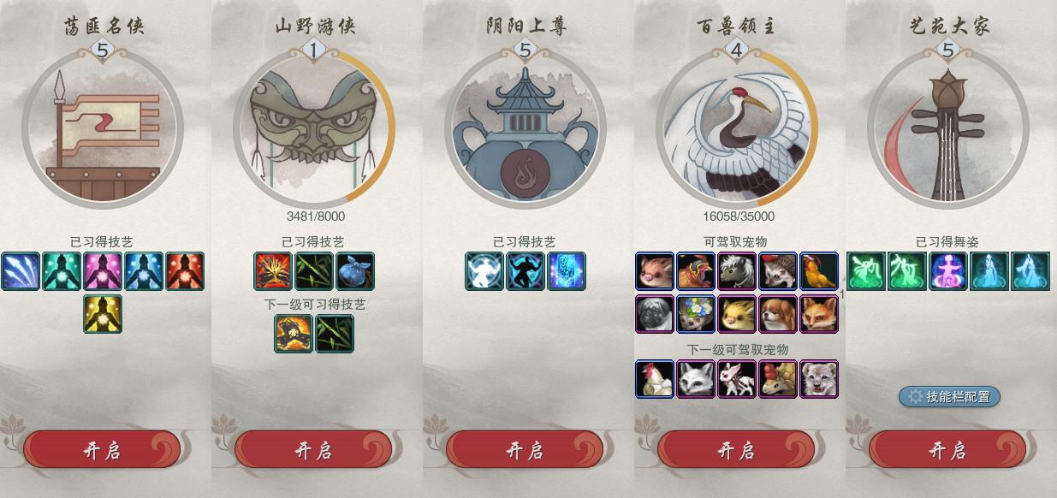Click the crane emblem progress ring
Screen dimensions: 1057x498
737,128
